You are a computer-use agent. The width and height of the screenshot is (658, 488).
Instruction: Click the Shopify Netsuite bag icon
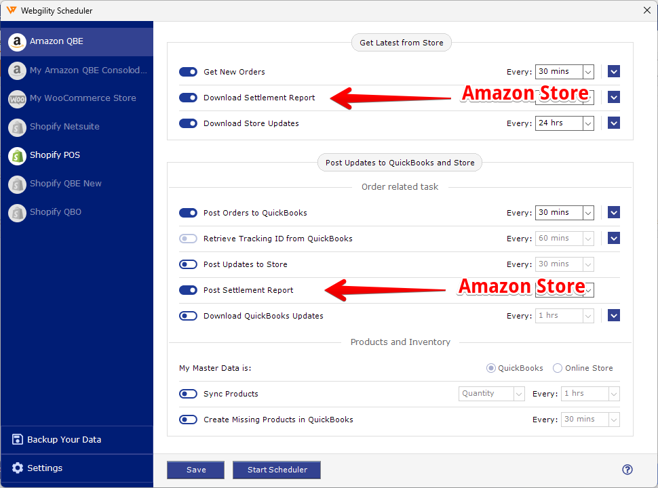17,127
